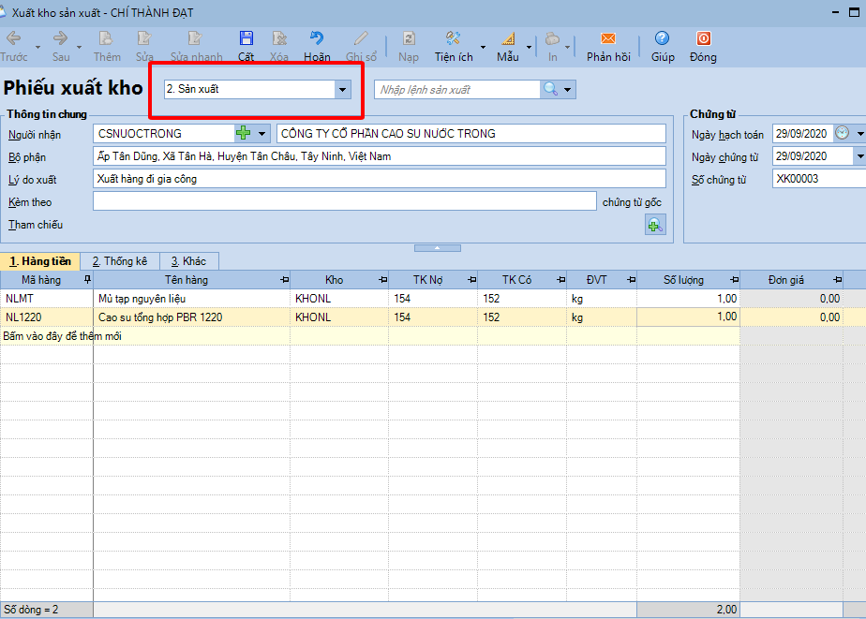Expand the Tiện ích dropdown arrow
This screenshot has width=866, height=619.
coord(484,48)
